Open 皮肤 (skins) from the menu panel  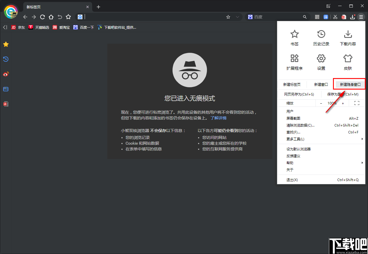click(348, 62)
